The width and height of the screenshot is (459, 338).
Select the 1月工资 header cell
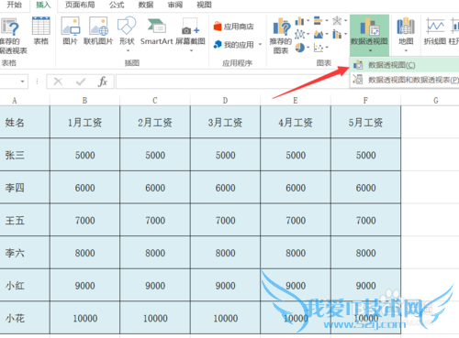tap(84, 123)
